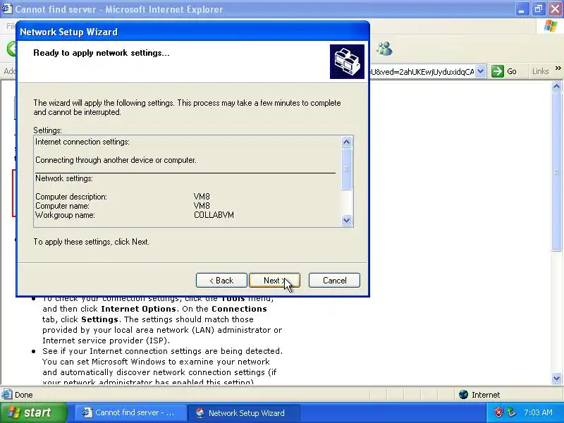Screen dimensions: 564x423
Task: Click the settings list scroll up arrow
Action: pos(346,142)
